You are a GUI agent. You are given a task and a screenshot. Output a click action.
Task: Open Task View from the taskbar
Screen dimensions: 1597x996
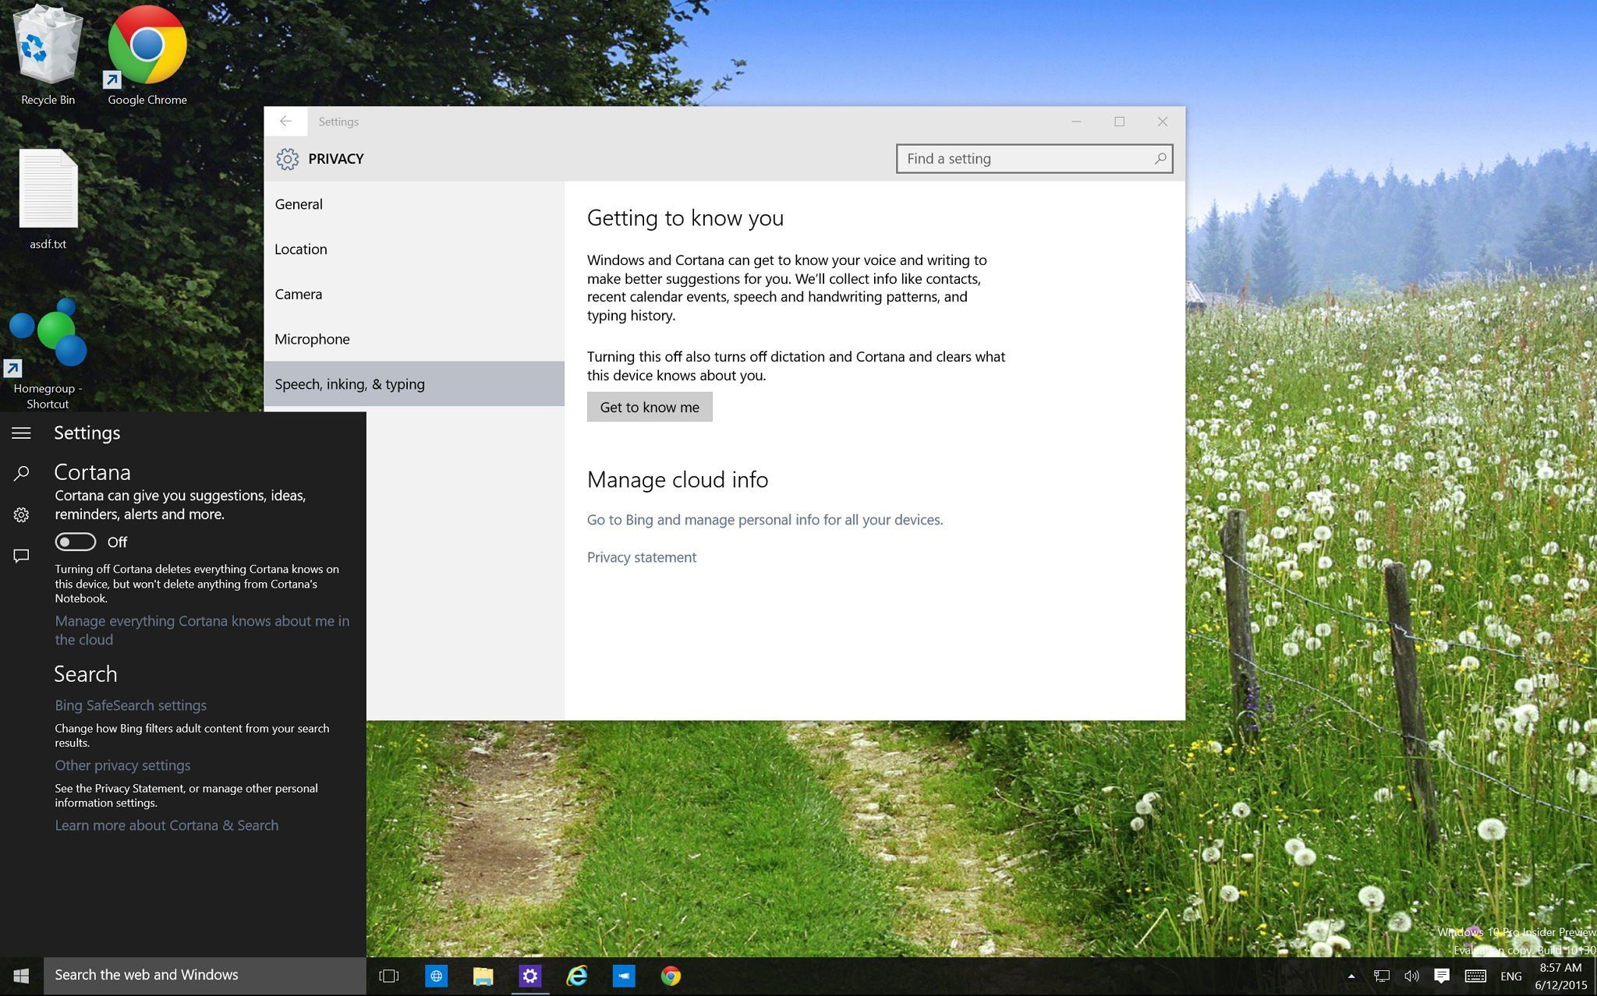click(x=388, y=975)
